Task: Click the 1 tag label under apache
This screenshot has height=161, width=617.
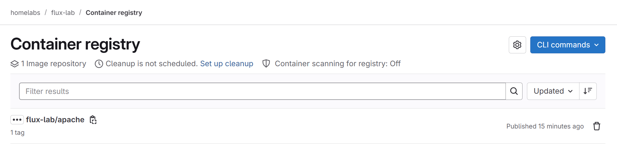Action: 17,133
